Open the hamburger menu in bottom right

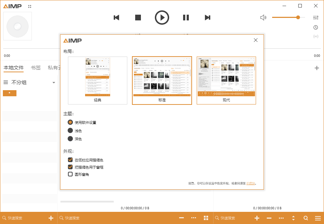click(x=318, y=218)
